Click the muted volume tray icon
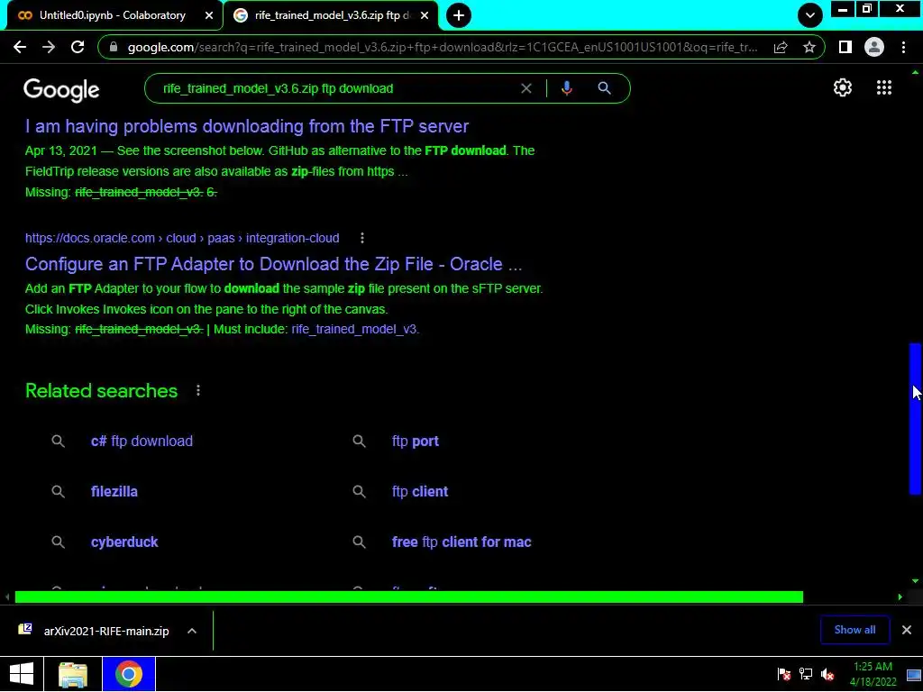The height and width of the screenshot is (692, 923). click(x=827, y=674)
